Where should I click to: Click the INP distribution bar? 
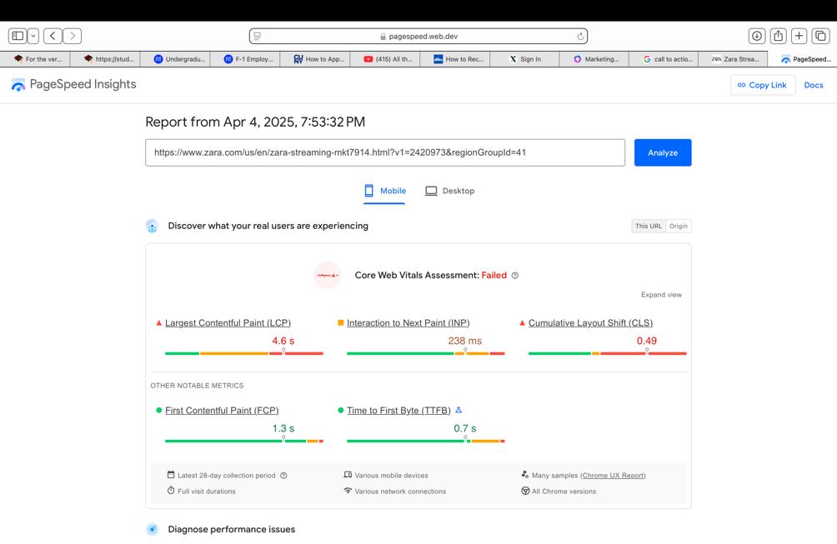tap(425, 353)
